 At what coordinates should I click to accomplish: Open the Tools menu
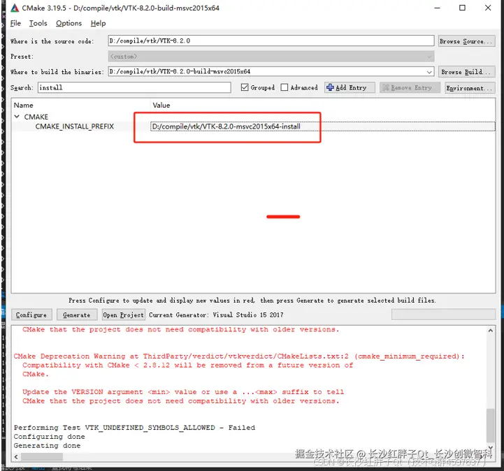[38, 23]
